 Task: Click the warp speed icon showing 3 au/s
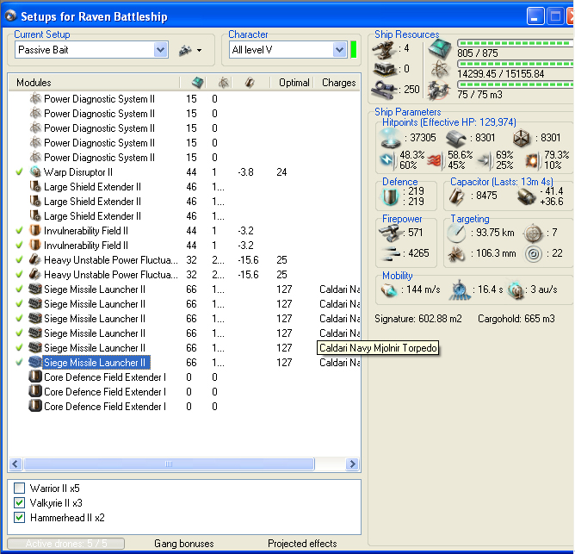pos(516,290)
